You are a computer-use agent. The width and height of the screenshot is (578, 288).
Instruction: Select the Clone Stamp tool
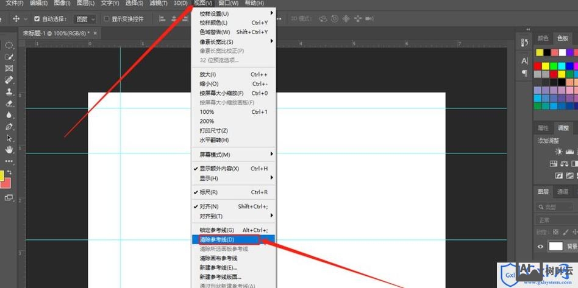pyautogui.click(x=9, y=92)
